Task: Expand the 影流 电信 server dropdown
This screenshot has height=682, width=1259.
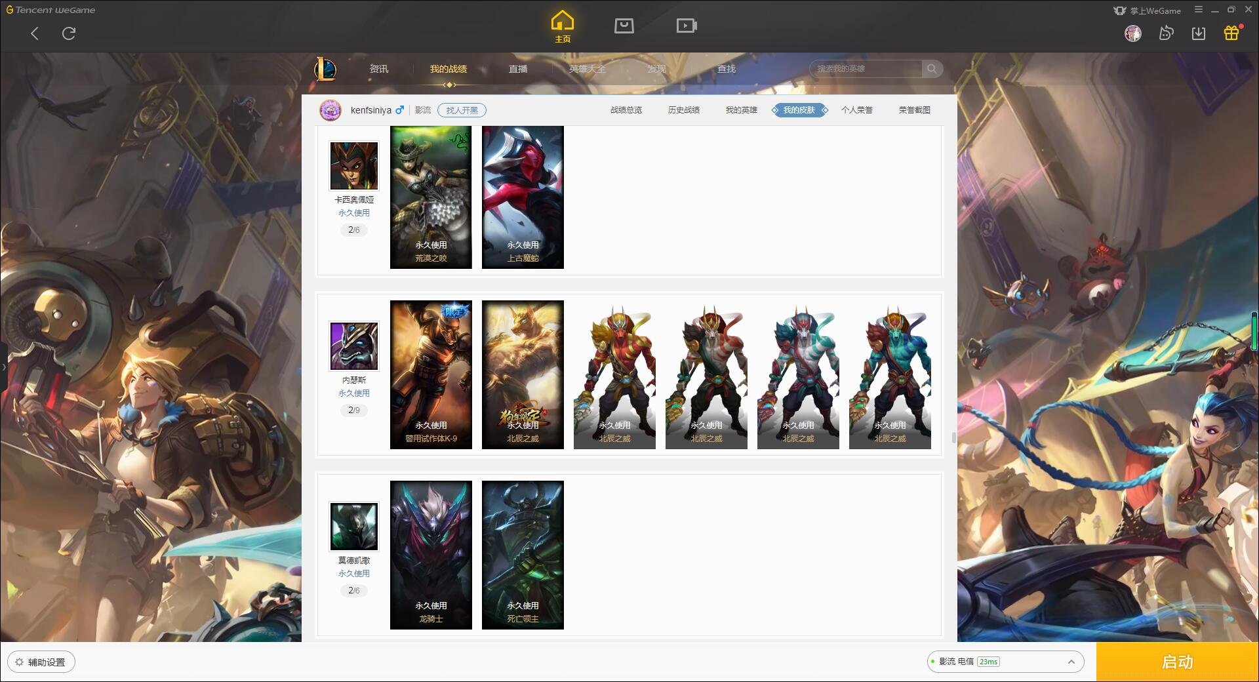Action: click(1005, 662)
